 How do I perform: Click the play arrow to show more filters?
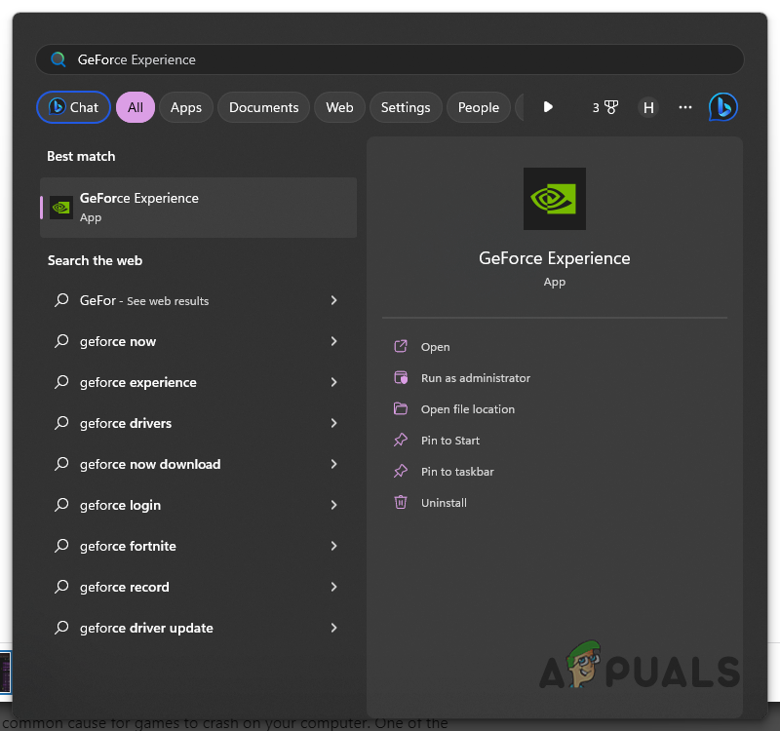[x=548, y=107]
